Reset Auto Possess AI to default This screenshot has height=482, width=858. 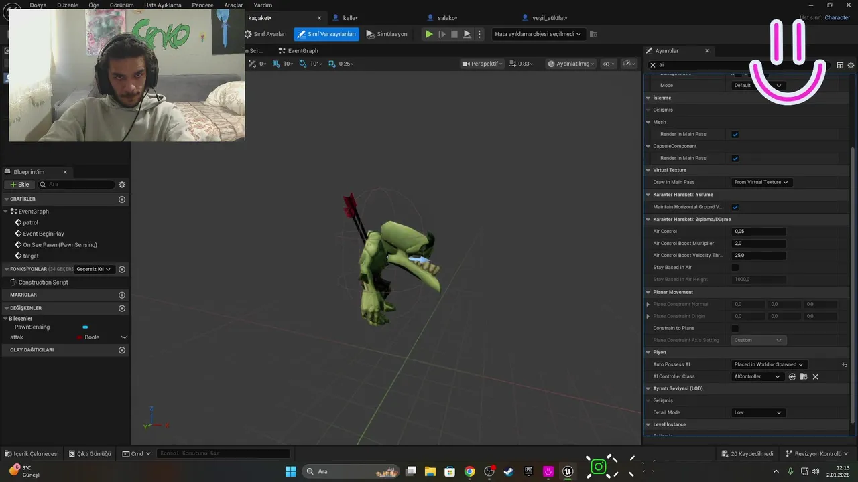click(845, 364)
